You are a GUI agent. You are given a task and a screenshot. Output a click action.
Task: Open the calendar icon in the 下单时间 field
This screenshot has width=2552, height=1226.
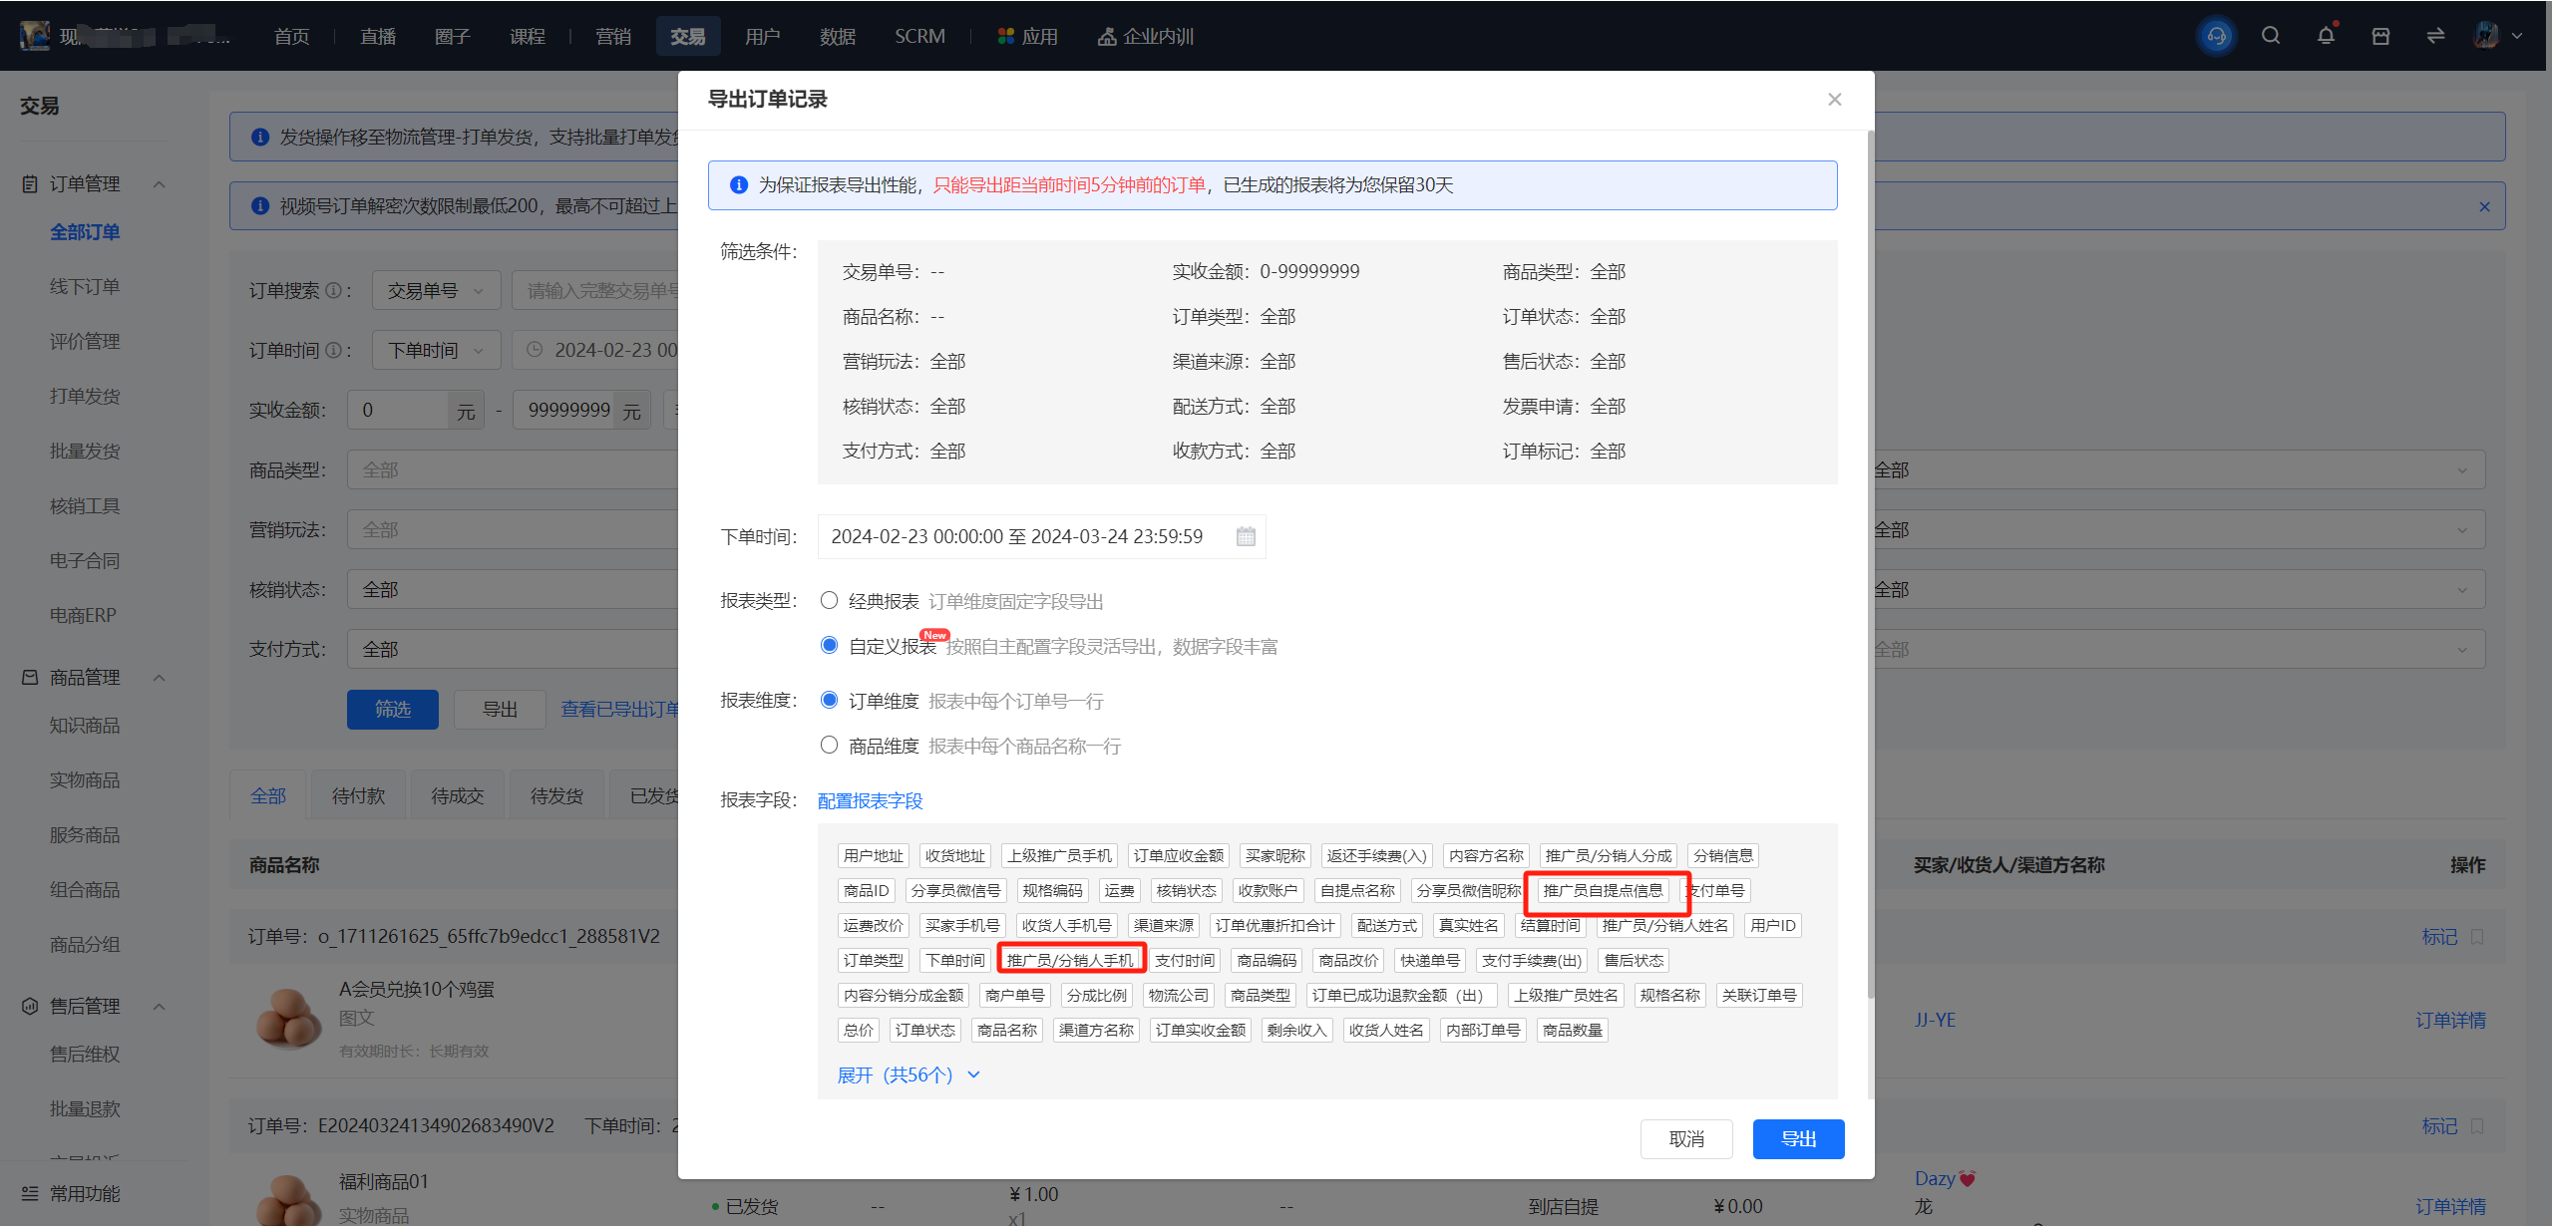coord(1246,536)
